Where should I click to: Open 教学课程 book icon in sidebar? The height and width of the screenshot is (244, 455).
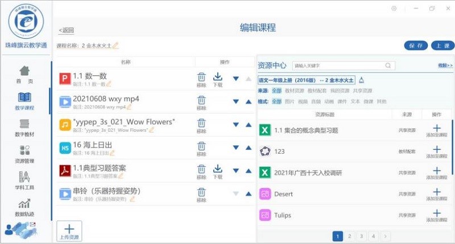pyautogui.click(x=24, y=98)
